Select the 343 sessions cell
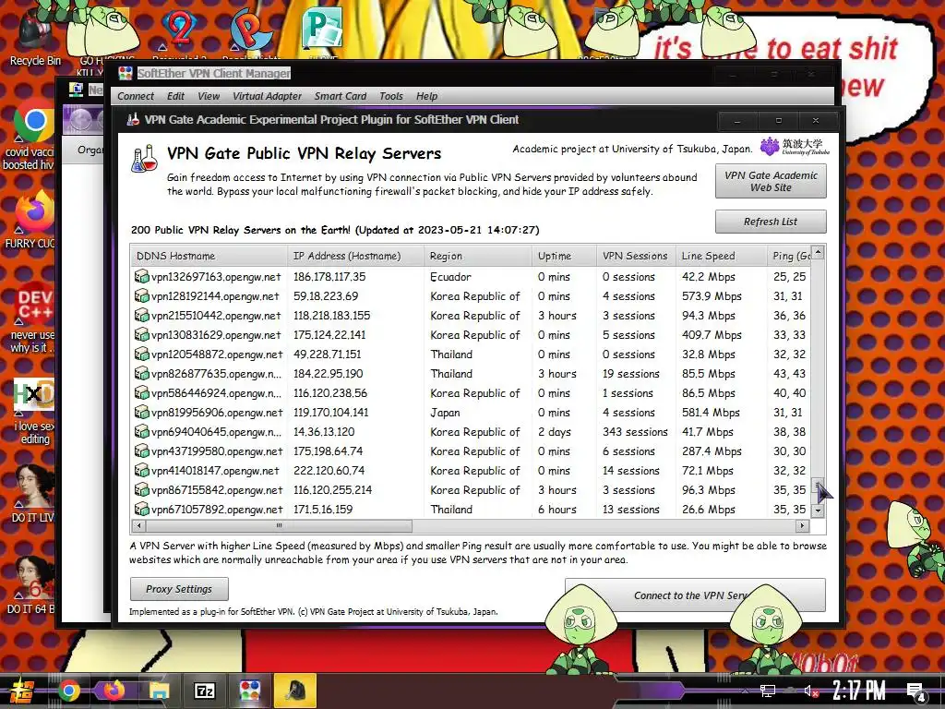The height and width of the screenshot is (709, 945). pos(635,432)
